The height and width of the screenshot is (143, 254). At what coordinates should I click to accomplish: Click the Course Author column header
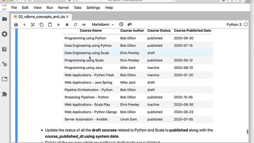(132, 31)
